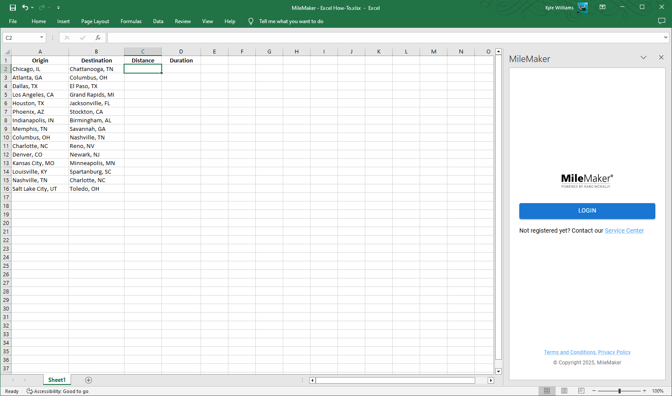The height and width of the screenshot is (396, 672).
Task: Click vertical scrollbar up arrow
Action: pos(498,52)
